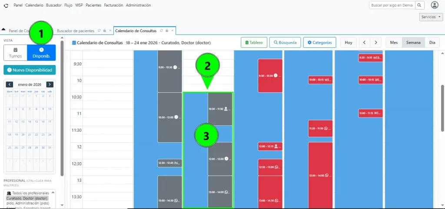Open the Pacientes menu
The image size is (445, 209).
[x=93, y=5]
